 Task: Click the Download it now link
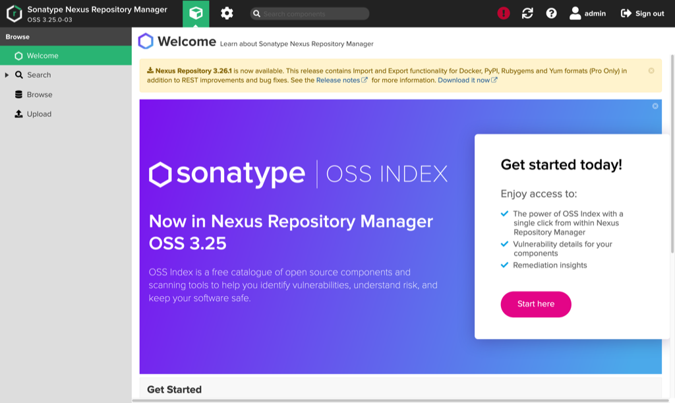click(x=463, y=80)
